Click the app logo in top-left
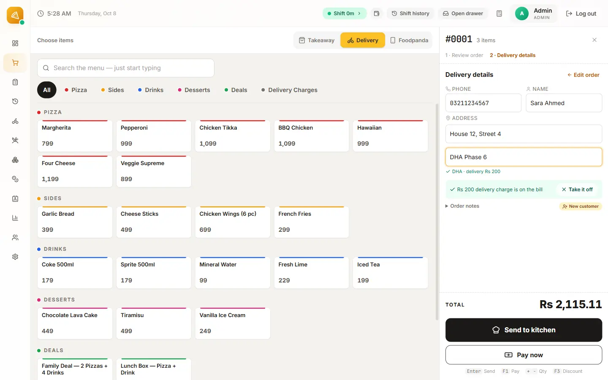Screen dimensions: 608x380 pyautogui.click(x=15, y=15)
